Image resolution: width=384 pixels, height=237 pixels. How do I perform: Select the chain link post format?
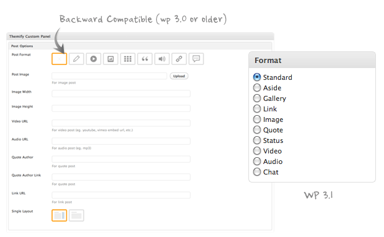179,59
